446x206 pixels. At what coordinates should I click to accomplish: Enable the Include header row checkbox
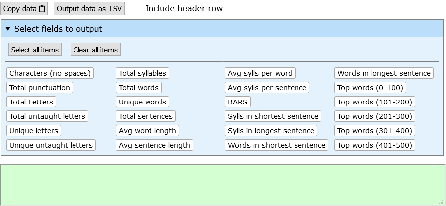coord(138,9)
